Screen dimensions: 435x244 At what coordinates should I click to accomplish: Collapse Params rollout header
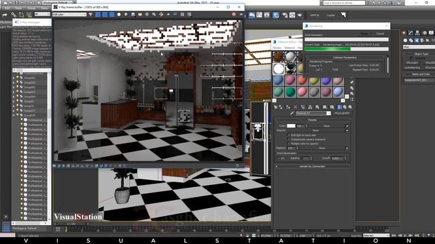(x=313, y=120)
